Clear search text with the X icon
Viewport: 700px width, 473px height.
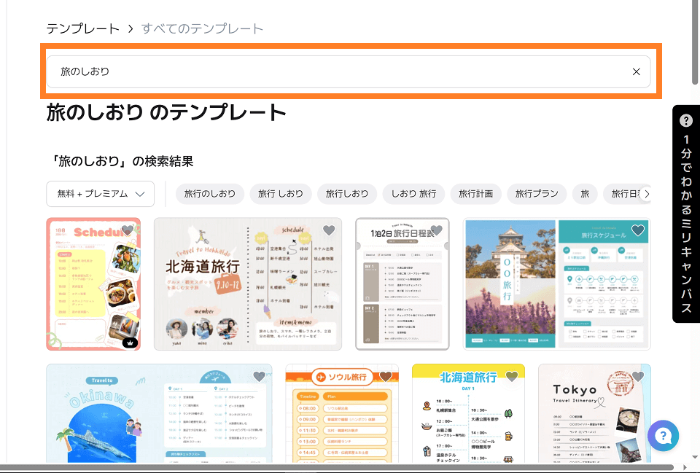pyautogui.click(x=636, y=71)
